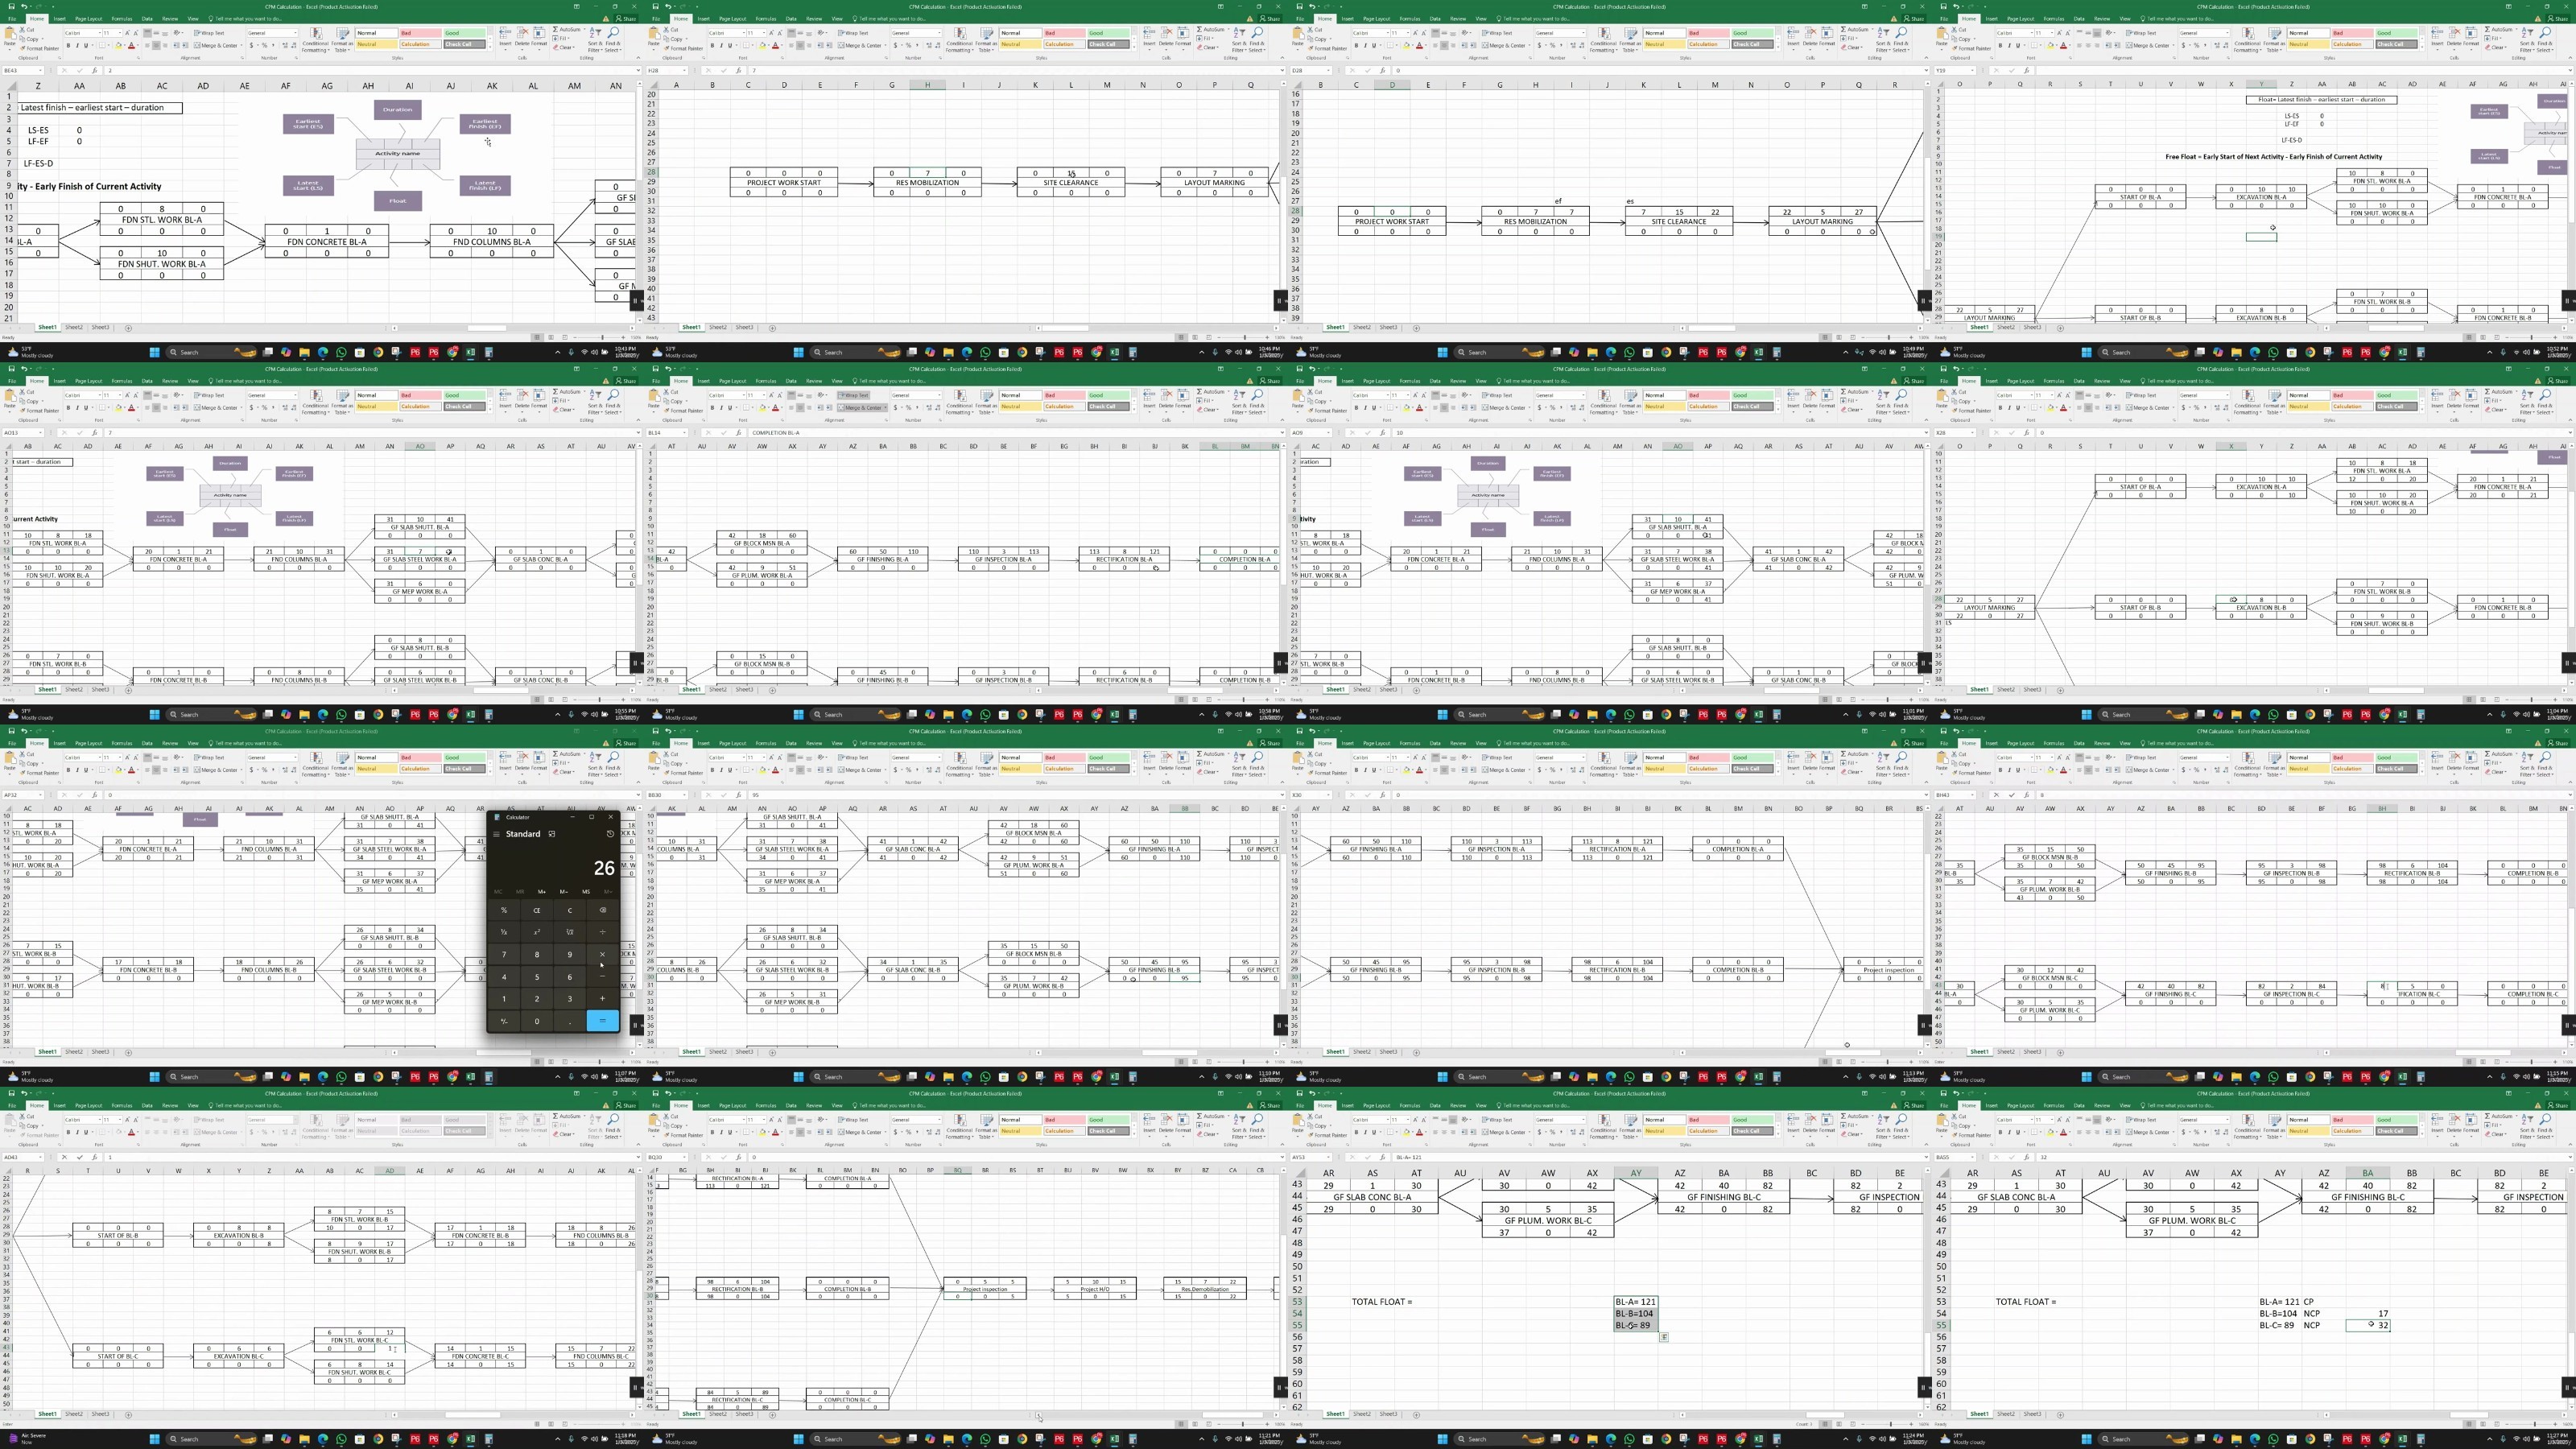Open General number format dropdown in BA55 window
2576x1449 pixels.
2228,1120
